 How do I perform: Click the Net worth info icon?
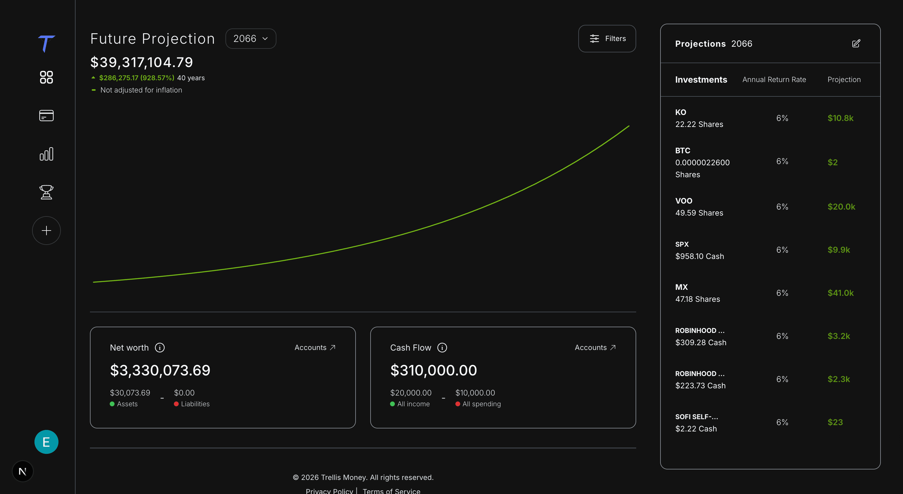click(160, 348)
